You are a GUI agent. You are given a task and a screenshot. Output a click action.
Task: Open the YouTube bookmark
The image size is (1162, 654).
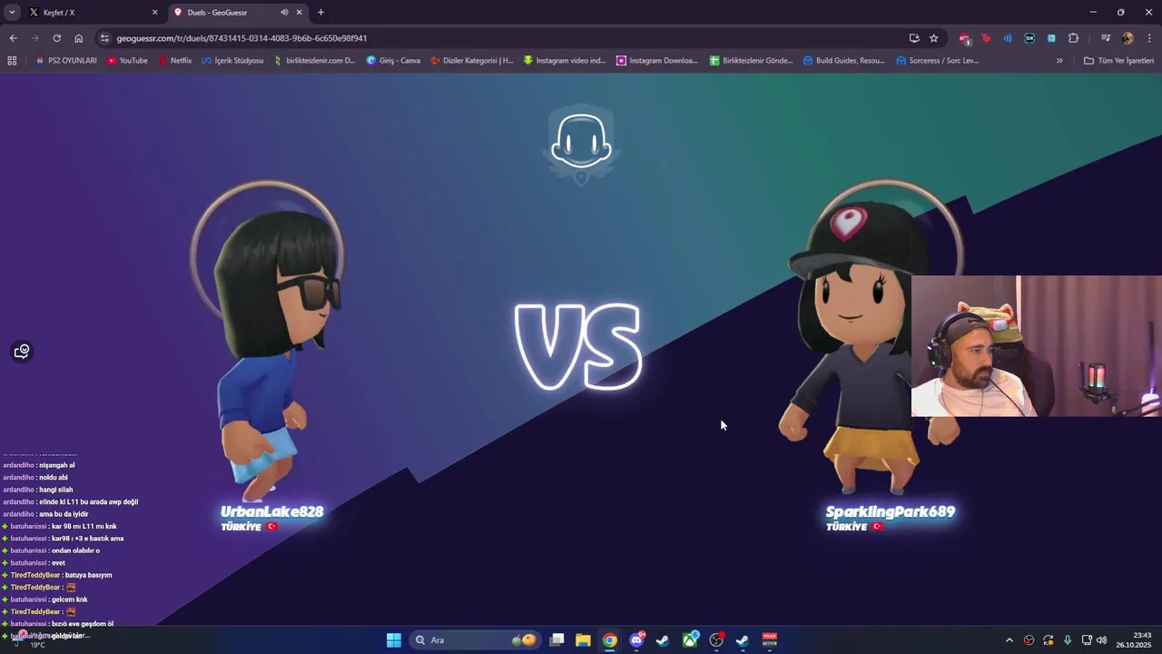[x=127, y=61]
